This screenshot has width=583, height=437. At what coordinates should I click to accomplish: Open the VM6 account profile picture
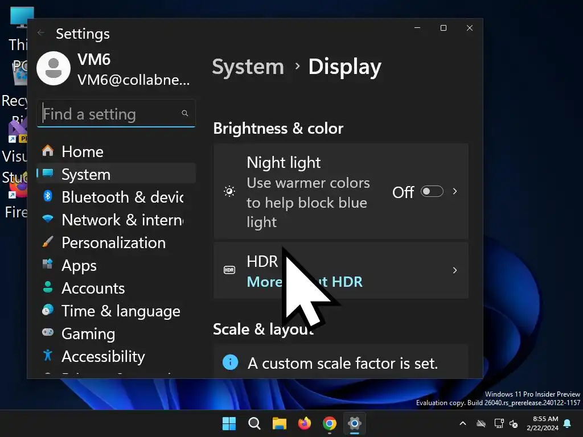pos(54,68)
